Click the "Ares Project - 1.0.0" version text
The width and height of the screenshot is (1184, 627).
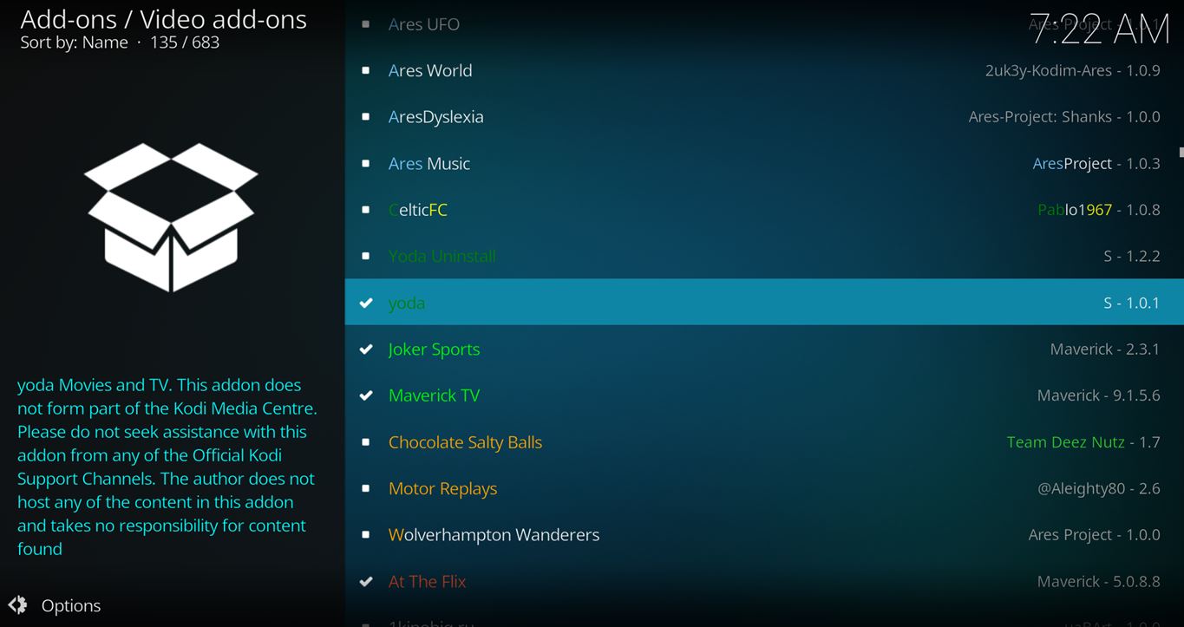tap(1095, 535)
